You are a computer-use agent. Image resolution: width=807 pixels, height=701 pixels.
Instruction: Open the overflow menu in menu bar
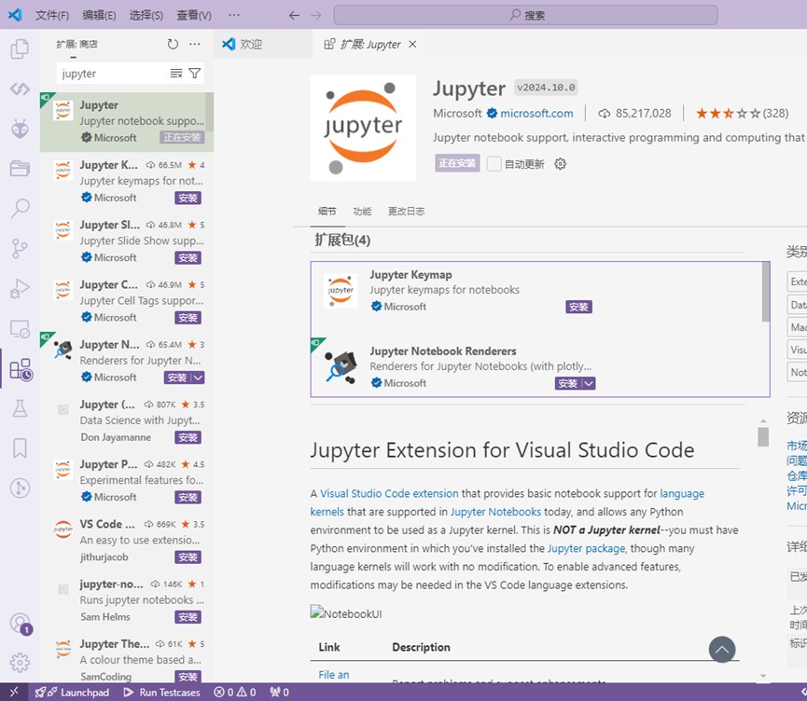click(x=234, y=16)
